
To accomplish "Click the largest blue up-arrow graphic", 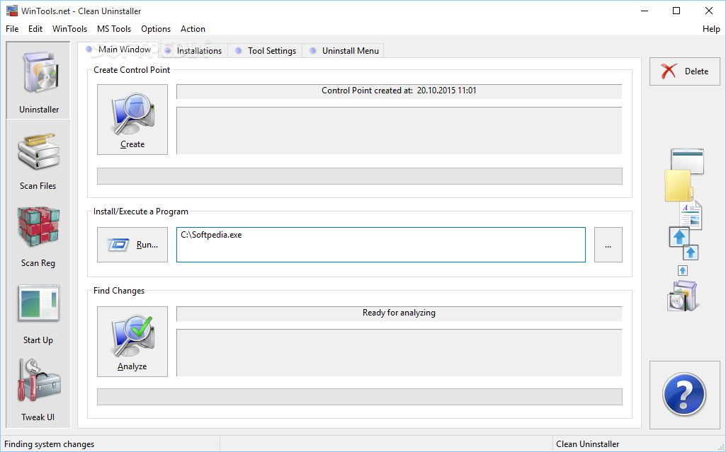I will (679, 237).
